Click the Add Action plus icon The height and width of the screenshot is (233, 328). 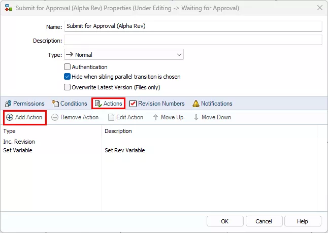(10, 117)
